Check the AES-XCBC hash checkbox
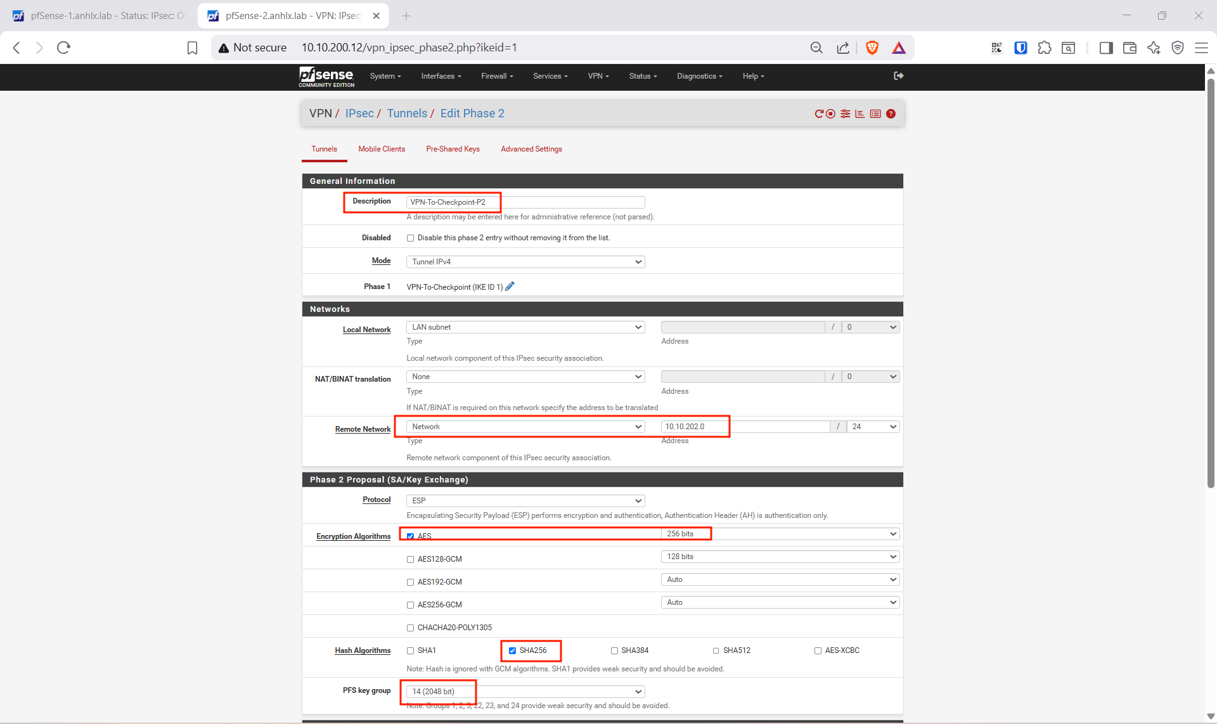1217x724 pixels. pyautogui.click(x=818, y=650)
